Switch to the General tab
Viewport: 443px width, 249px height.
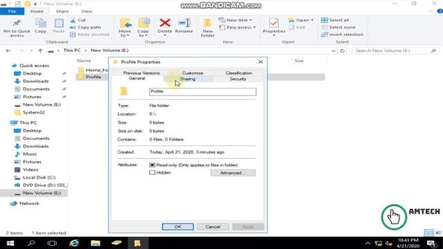(x=137, y=78)
